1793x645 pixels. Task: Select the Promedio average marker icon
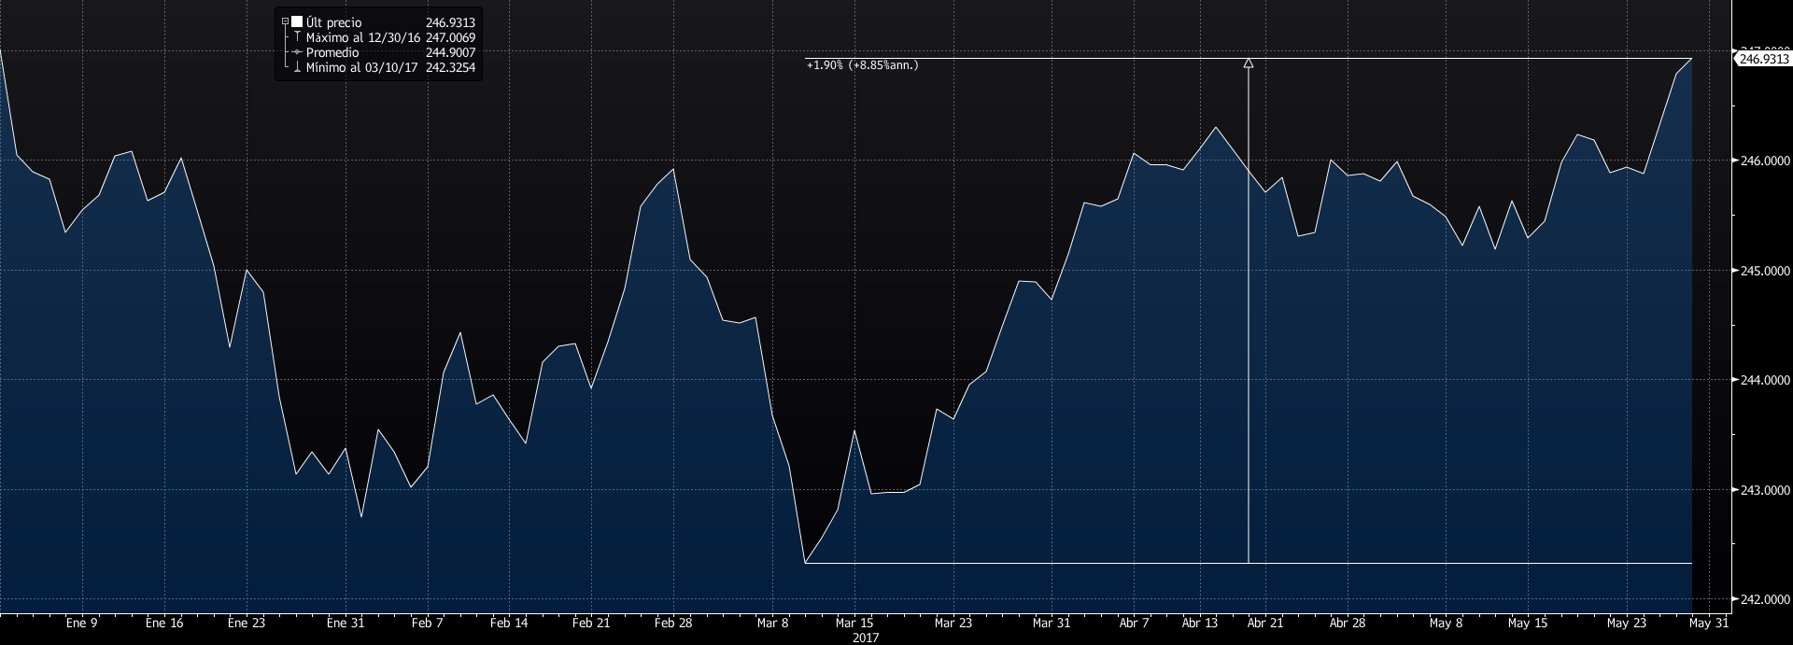coord(297,52)
